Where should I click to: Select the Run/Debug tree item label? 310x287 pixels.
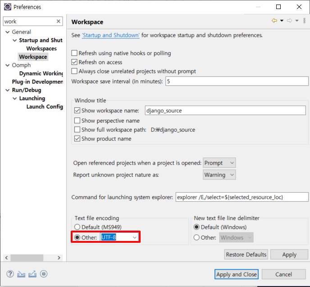(27, 90)
